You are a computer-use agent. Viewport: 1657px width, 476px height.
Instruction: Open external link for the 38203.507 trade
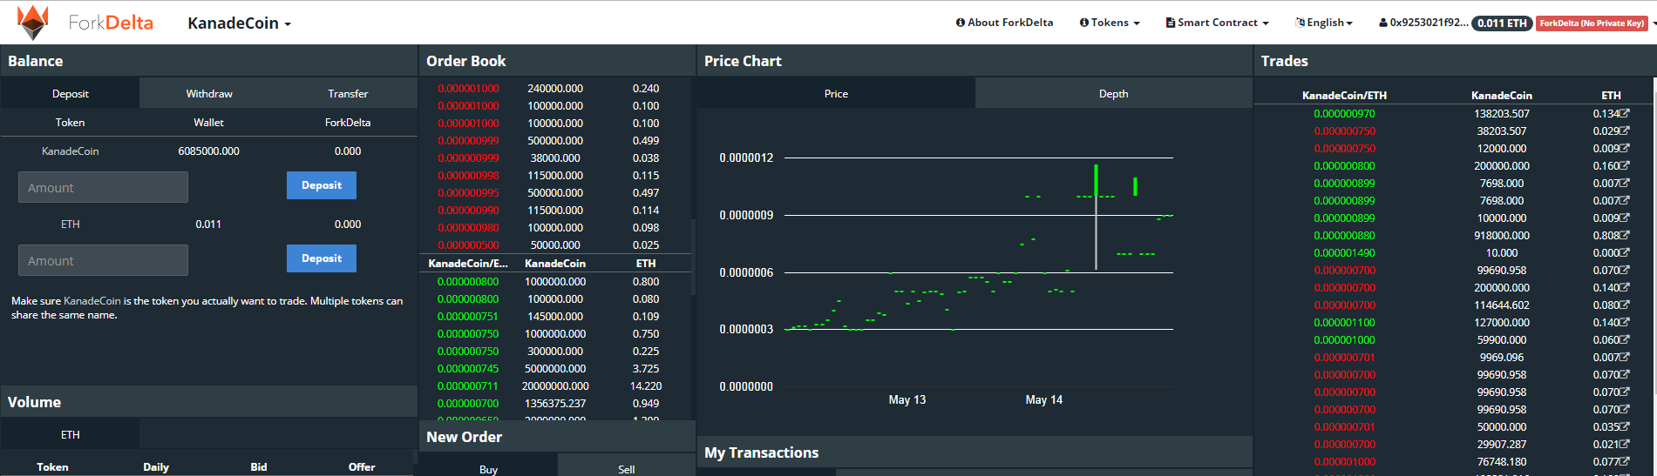tap(1625, 131)
